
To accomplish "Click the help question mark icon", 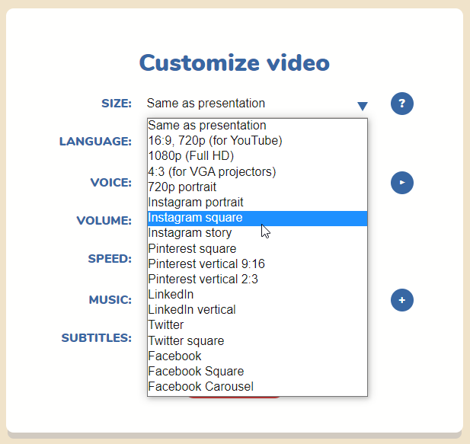I will tap(401, 104).
